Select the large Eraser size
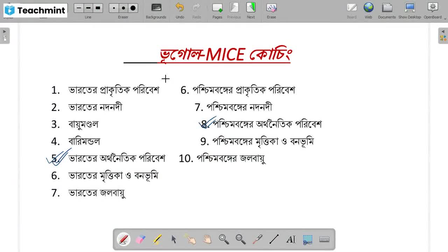448x252 pixels. [133, 8]
